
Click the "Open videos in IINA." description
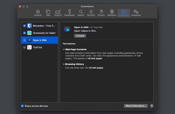point(85,31)
